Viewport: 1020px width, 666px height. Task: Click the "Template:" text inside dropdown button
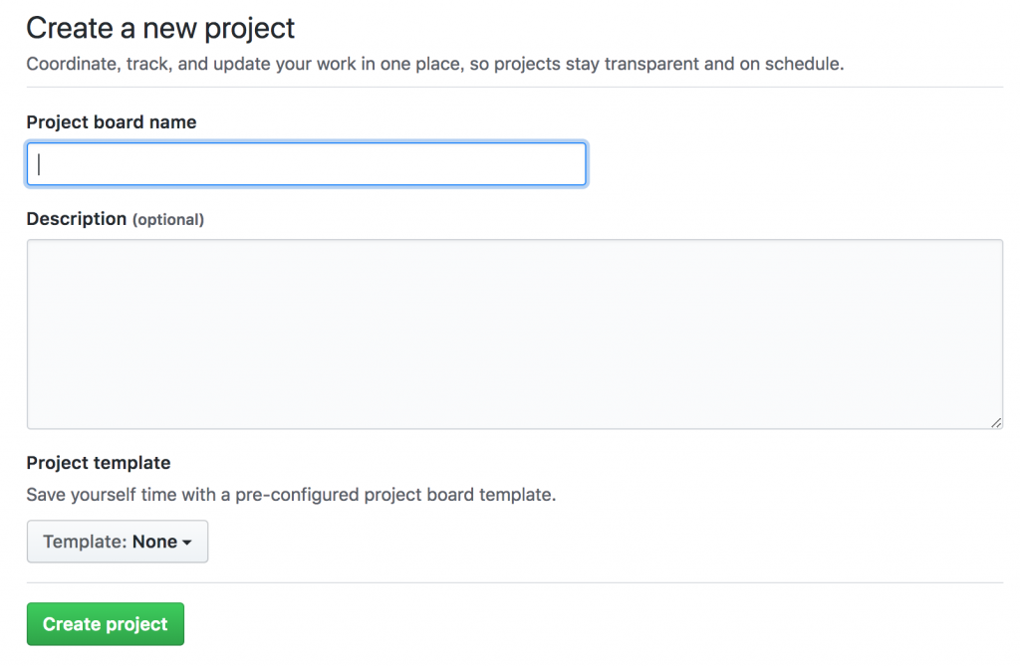coord(86,542)
